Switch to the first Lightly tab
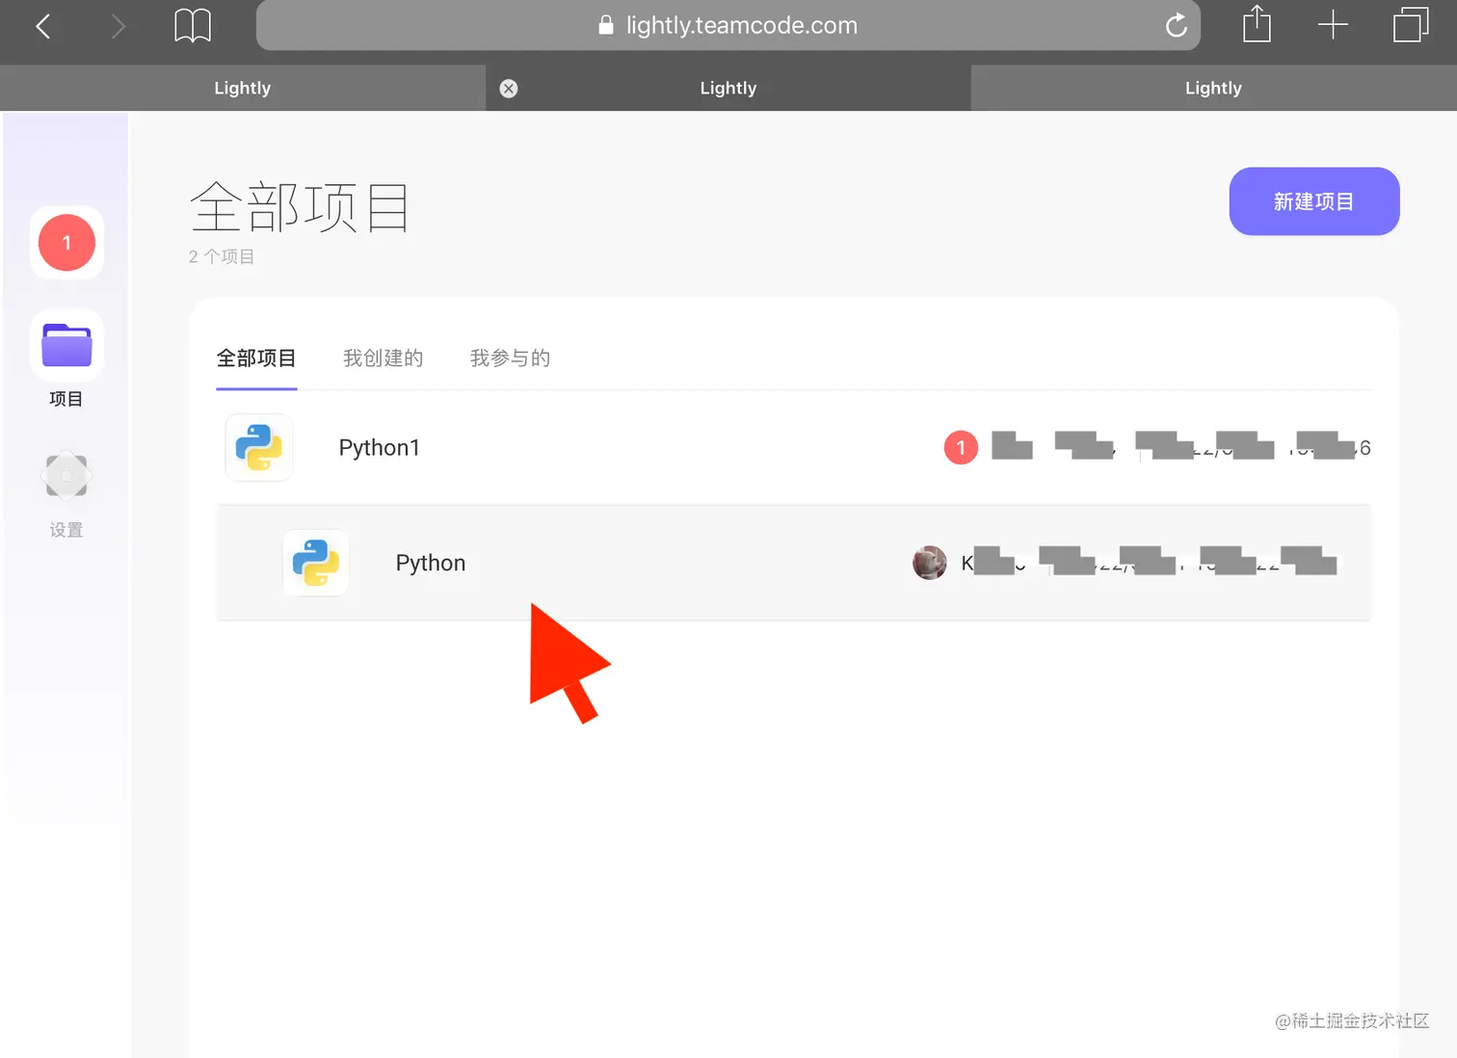This screenshot has height=1058, width=1457. [242, 88]
